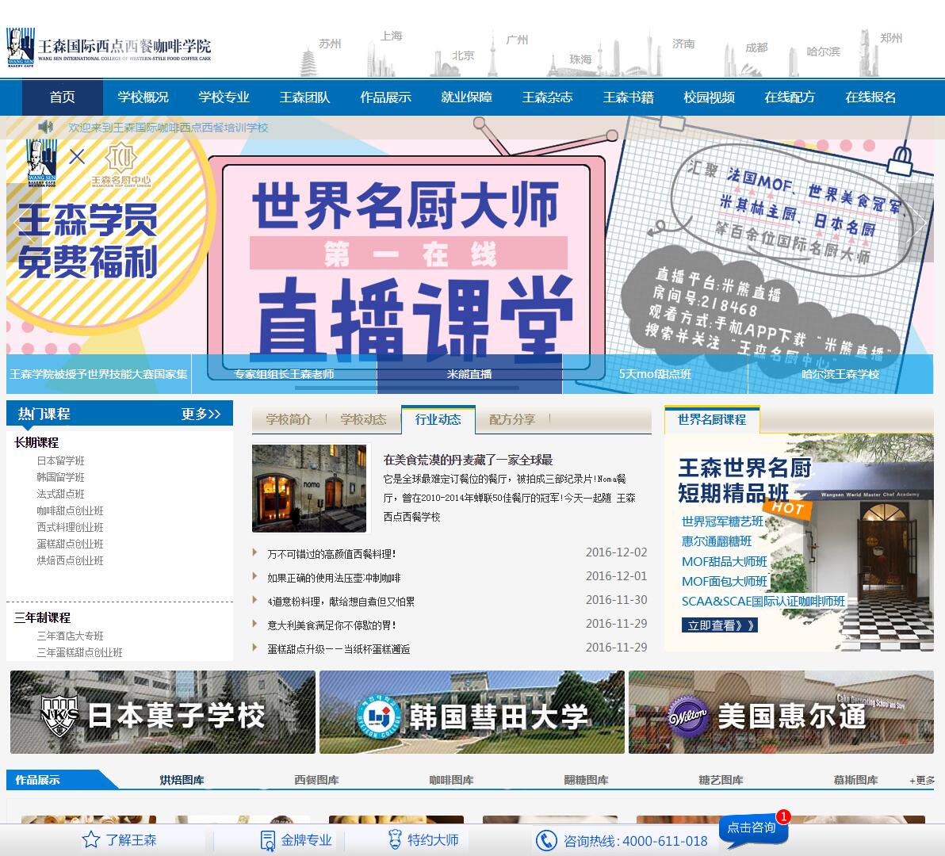Viewport: 945px width, 856px height.
Task: Open article 在美食荒漠的丹麦藏了一家全球最
Action: 469,460
